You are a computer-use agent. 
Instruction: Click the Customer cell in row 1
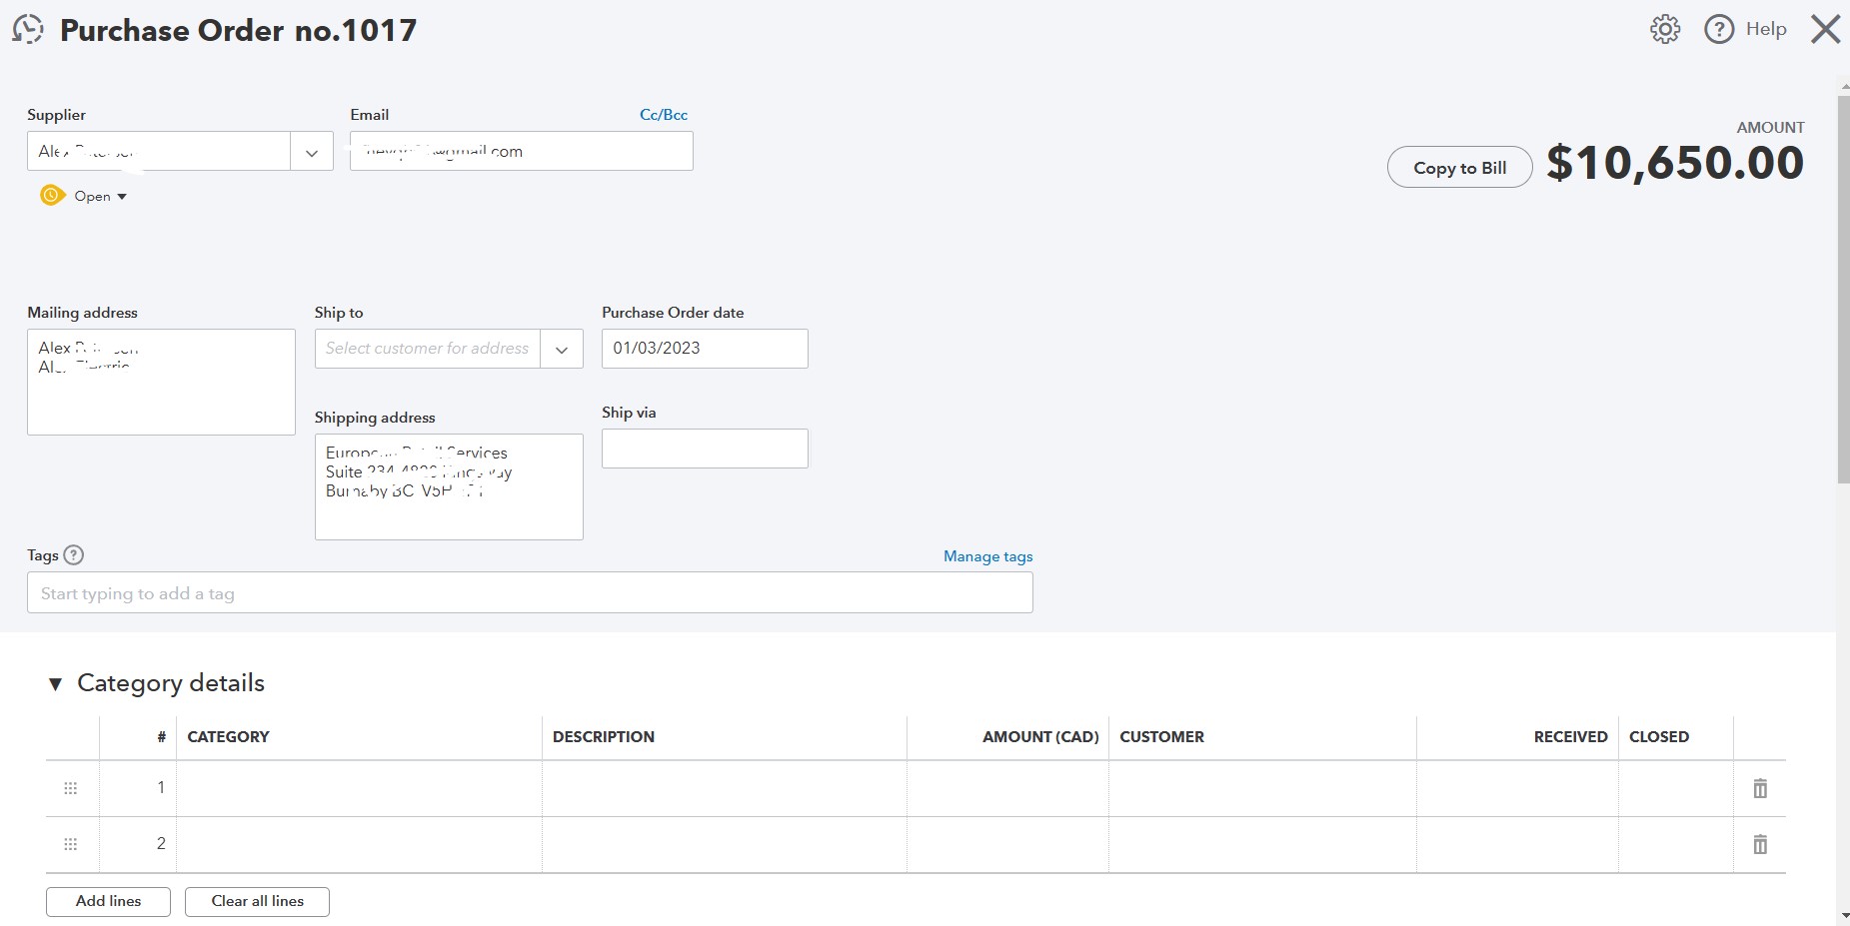[1262, 788]
